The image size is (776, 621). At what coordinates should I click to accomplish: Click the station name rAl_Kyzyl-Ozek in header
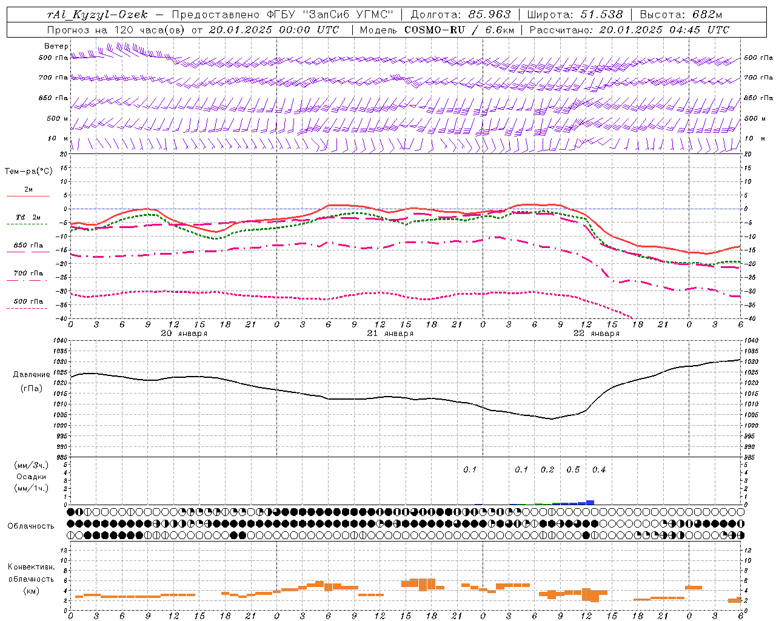pyautogui.click(x=97, y=15)
